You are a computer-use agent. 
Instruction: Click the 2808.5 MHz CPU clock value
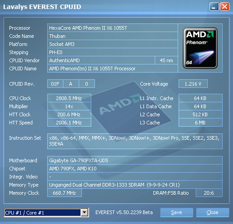tap(69, 98)
